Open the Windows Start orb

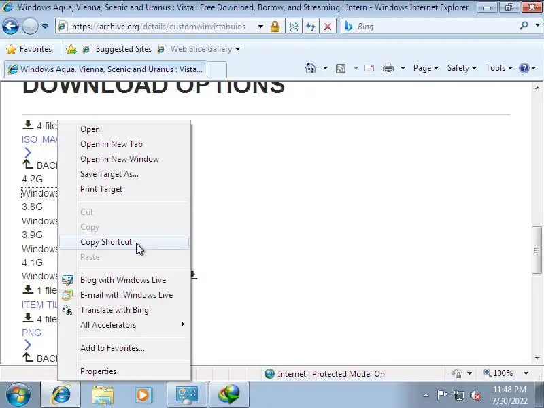coord(18,394)
